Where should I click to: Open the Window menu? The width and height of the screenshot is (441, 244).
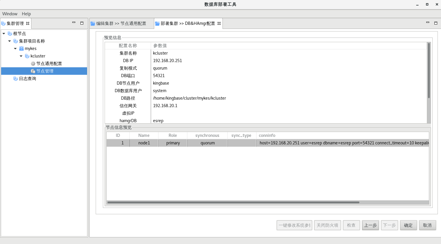pos(10,14)
